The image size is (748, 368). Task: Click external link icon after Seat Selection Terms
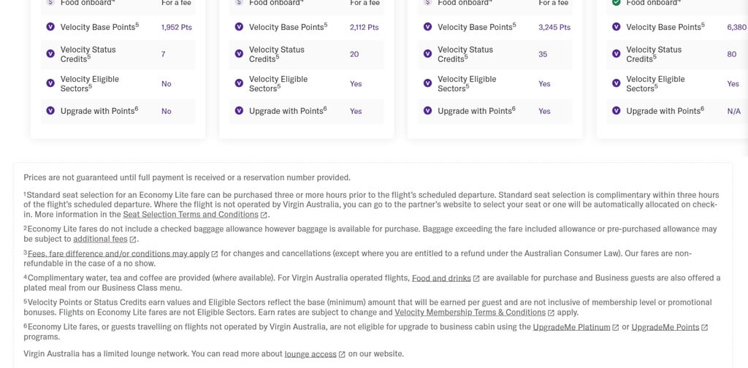tap(263, 215)
